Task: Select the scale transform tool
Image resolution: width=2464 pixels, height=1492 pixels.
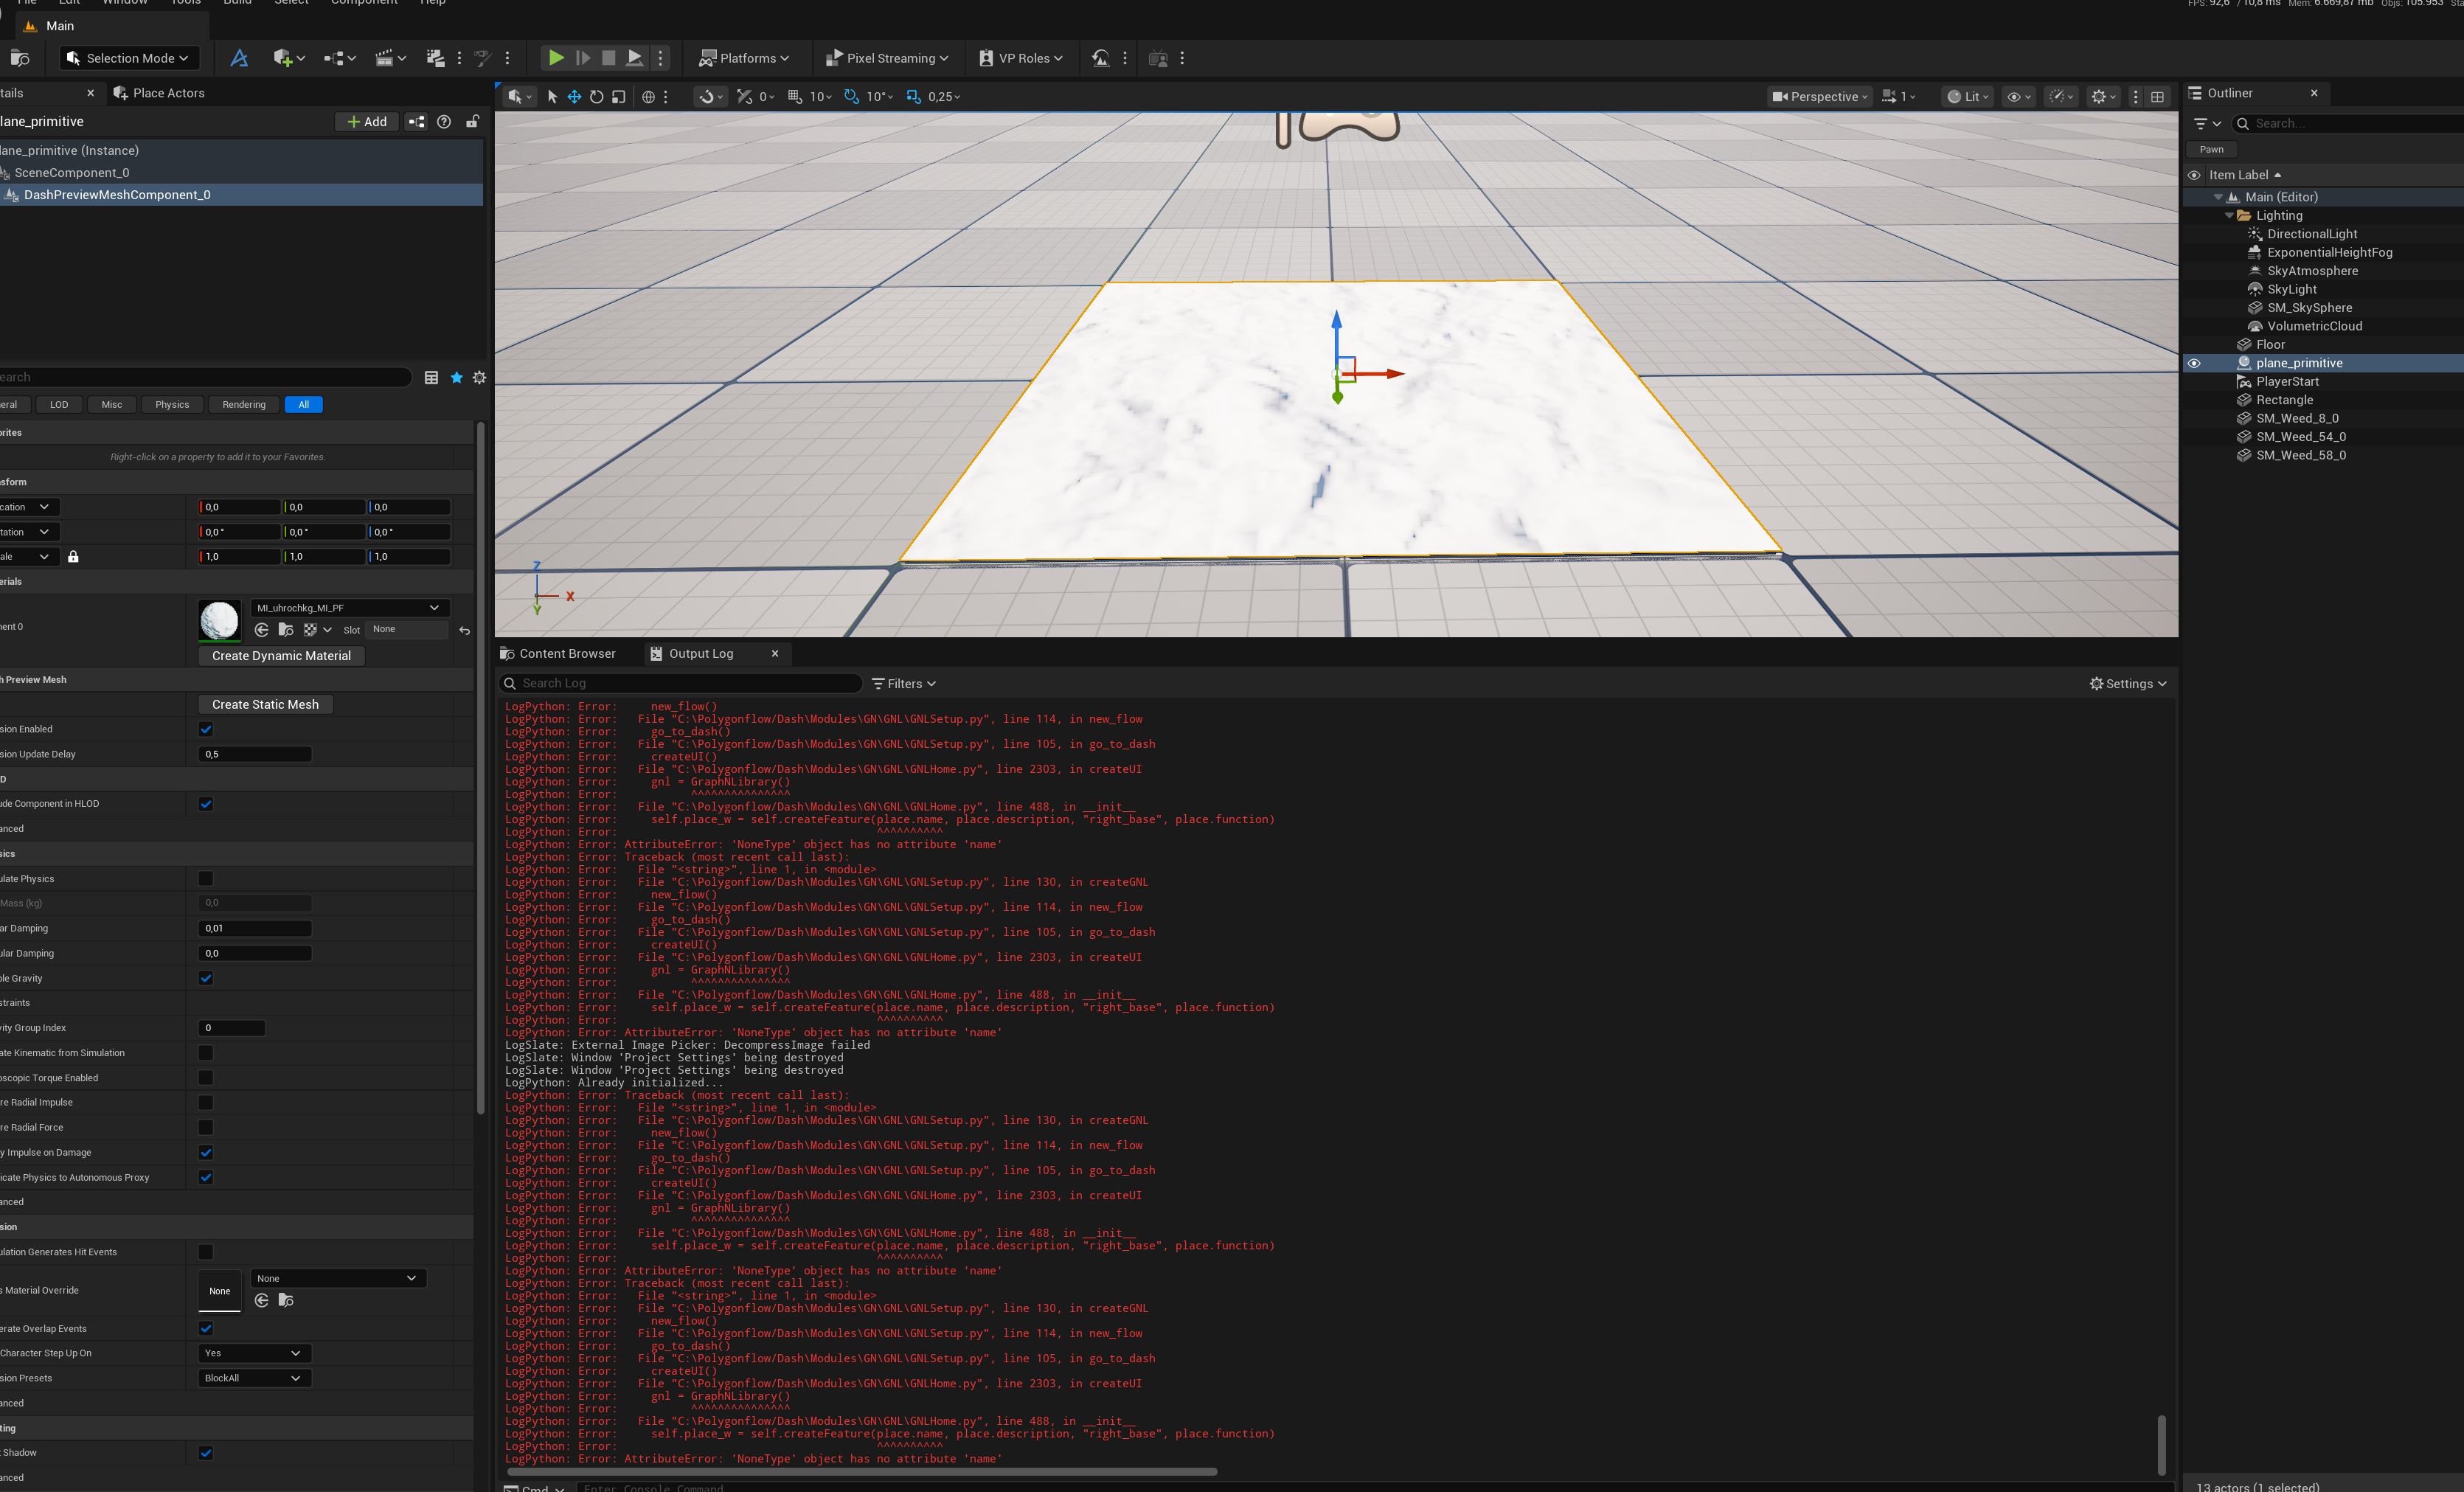Action: [x=619, y=97]
